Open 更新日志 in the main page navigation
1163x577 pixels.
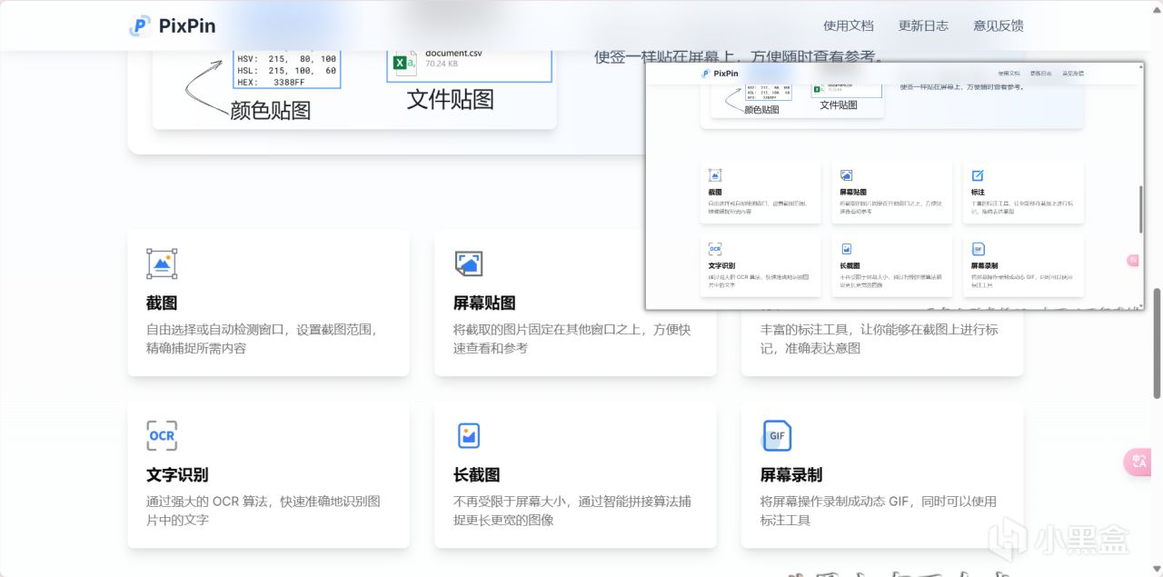point(923,25)
